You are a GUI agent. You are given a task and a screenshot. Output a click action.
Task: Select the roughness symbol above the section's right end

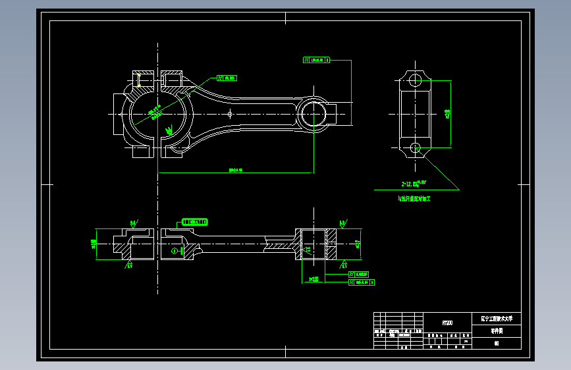(x=343, y=224)
